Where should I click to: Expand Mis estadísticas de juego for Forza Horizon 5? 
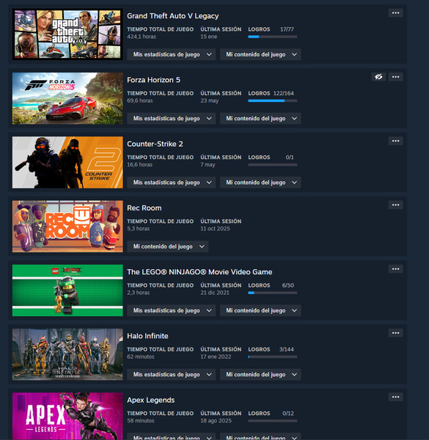171,118
